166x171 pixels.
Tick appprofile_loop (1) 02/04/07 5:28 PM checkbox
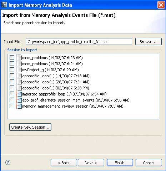12,88
